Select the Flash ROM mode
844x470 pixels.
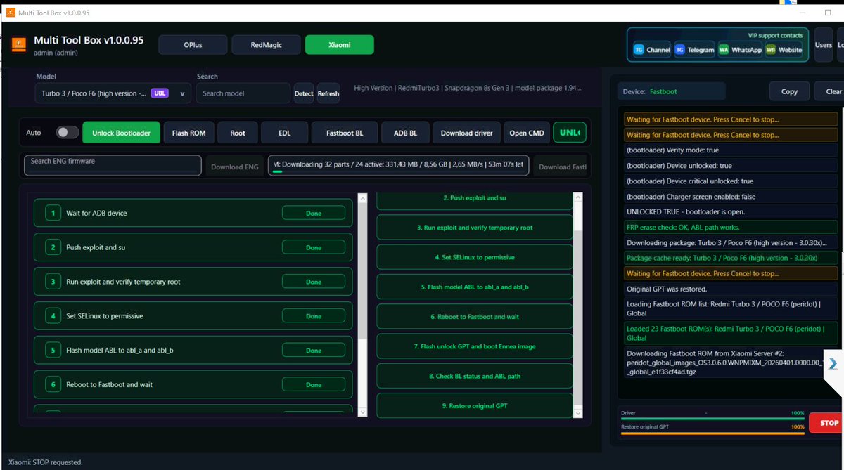(189, 133)
